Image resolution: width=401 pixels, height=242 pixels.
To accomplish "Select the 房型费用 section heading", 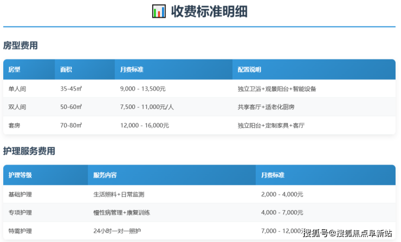I will pos(21,45).
